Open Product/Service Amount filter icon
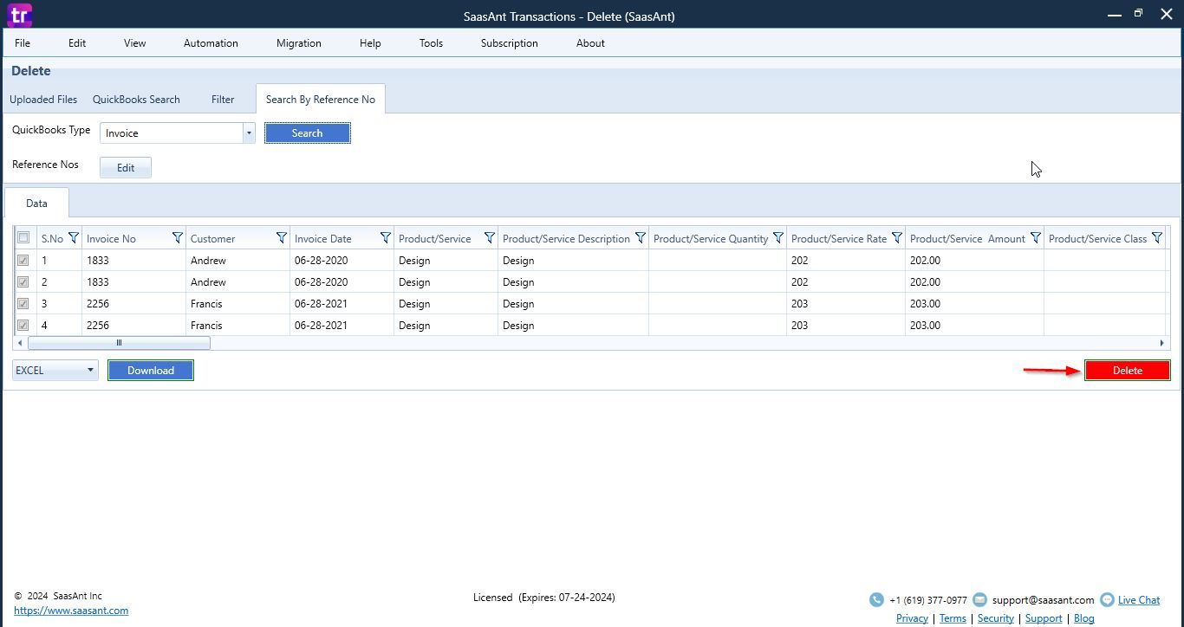 pyautogui.click(x=1036, y=238)
